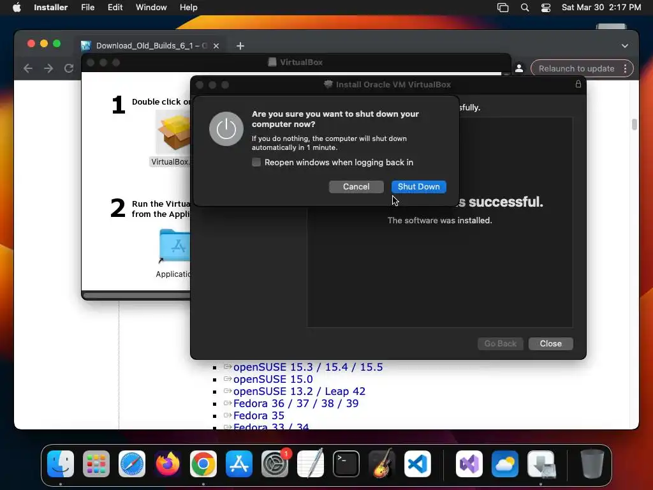The width and height of the screenshot is (653, 490).
Task: Open Terminal from the Dock
Action: coord(346,464)
